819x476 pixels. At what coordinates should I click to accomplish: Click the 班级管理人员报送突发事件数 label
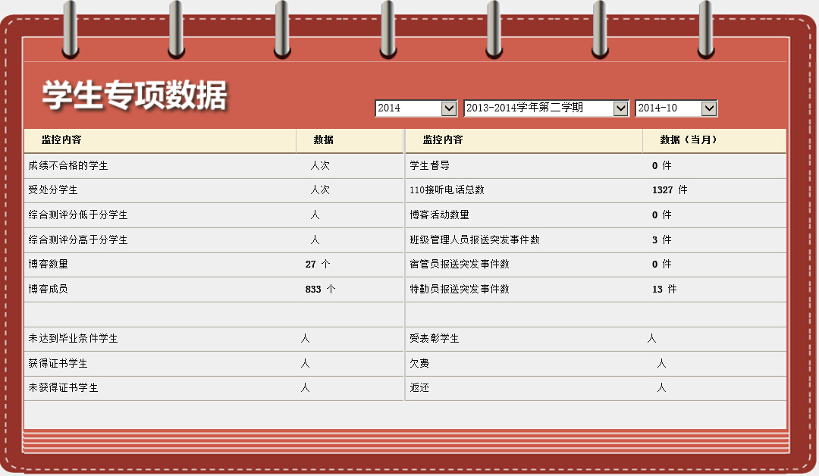[x=475, y=240]
